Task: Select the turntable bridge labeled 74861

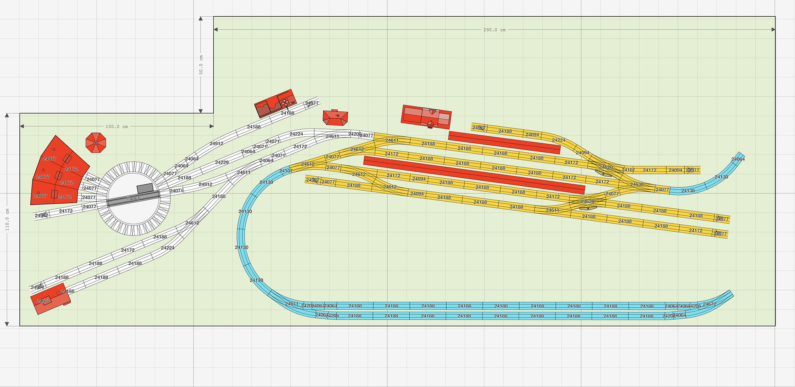Action: click(133, 199)
